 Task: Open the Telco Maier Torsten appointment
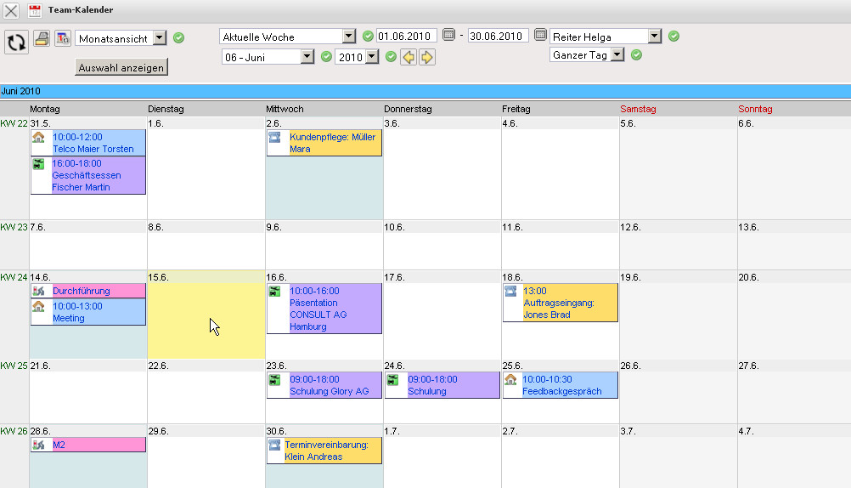[x=93, y=143]
